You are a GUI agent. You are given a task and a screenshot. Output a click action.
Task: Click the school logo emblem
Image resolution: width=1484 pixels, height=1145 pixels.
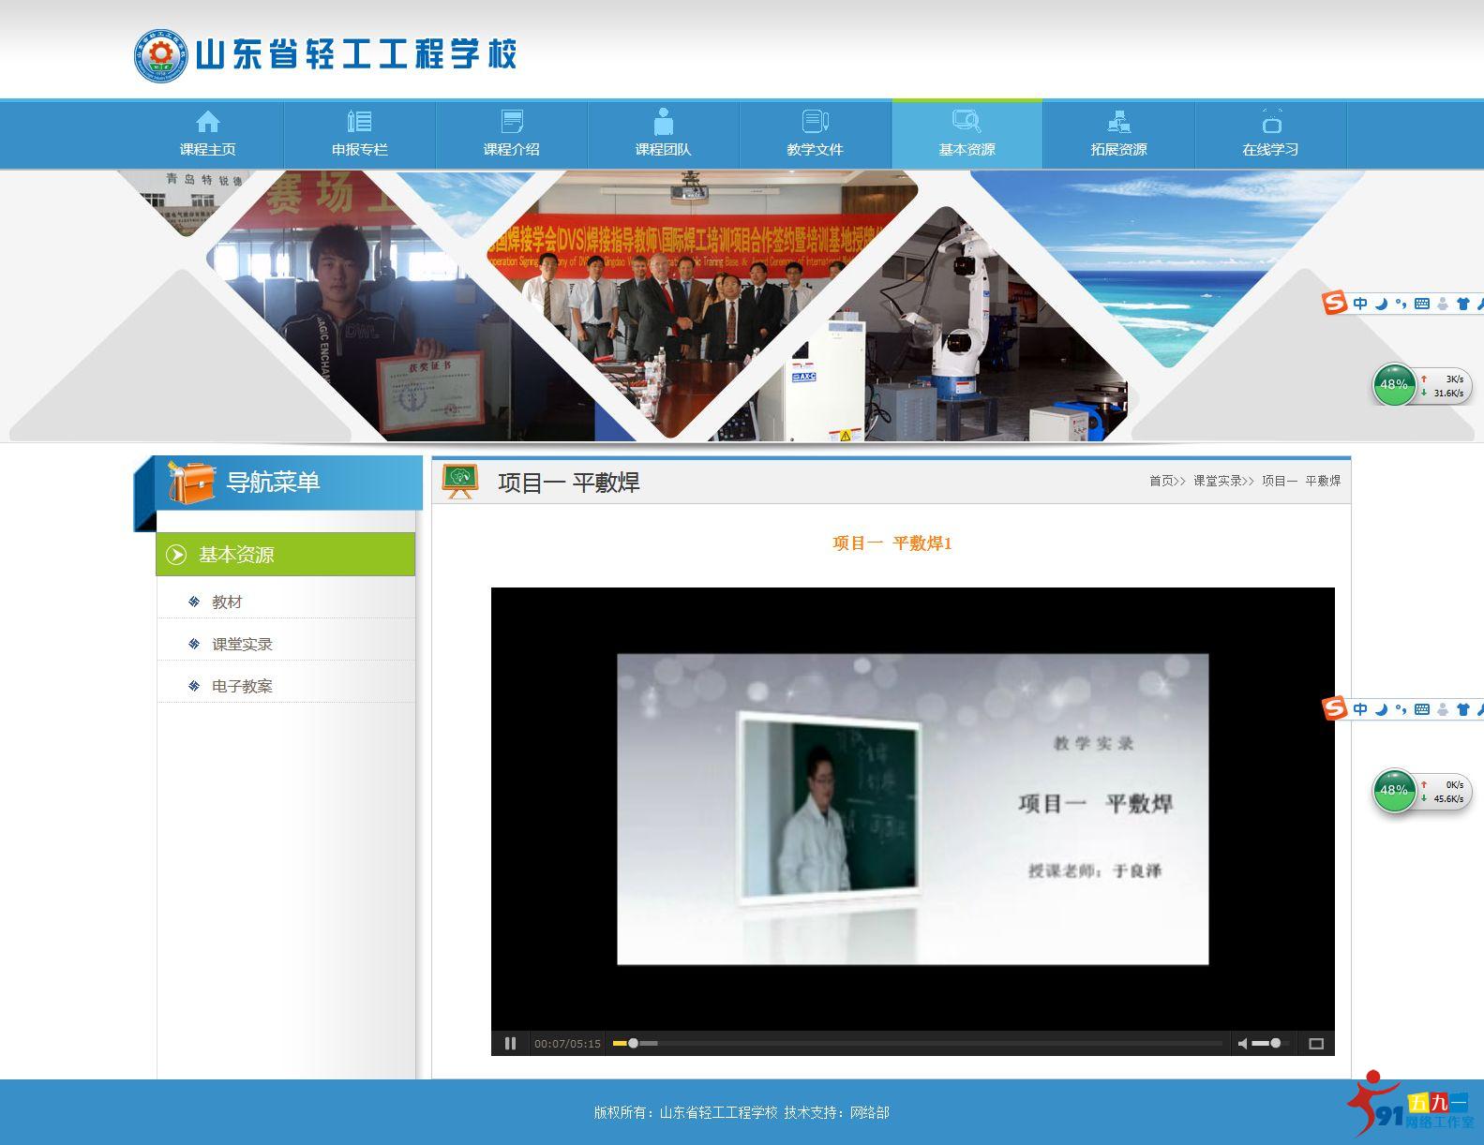point(160,55)
